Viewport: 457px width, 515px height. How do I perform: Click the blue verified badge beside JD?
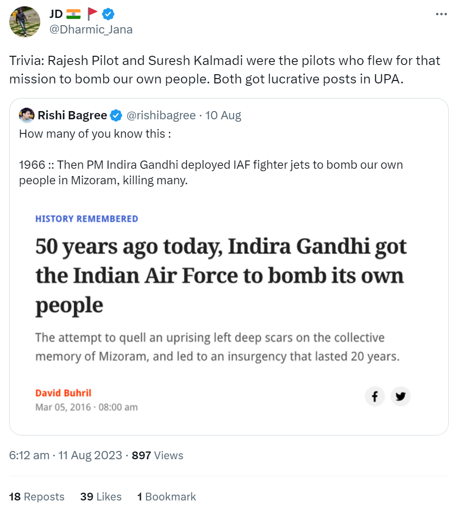pos(110,14)
